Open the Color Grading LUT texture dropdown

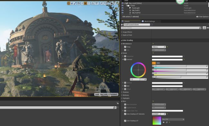173,119
